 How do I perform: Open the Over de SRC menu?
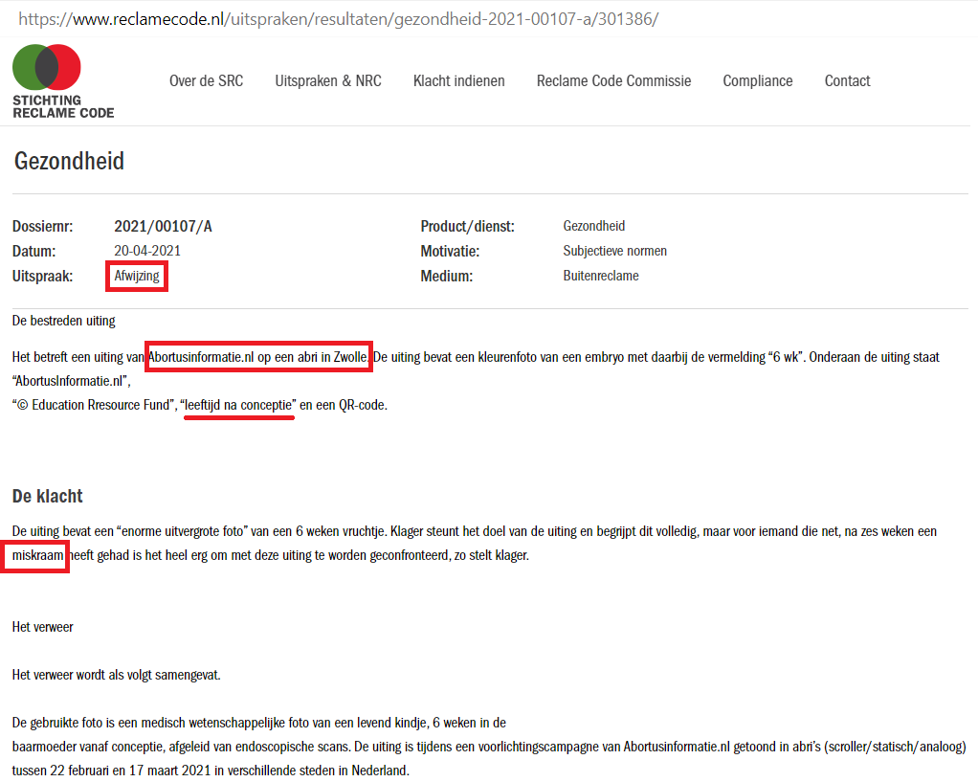[x=207, y=81]
